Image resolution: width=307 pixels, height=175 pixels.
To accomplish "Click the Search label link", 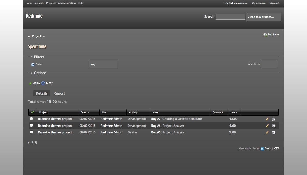I will click(209, 17).
